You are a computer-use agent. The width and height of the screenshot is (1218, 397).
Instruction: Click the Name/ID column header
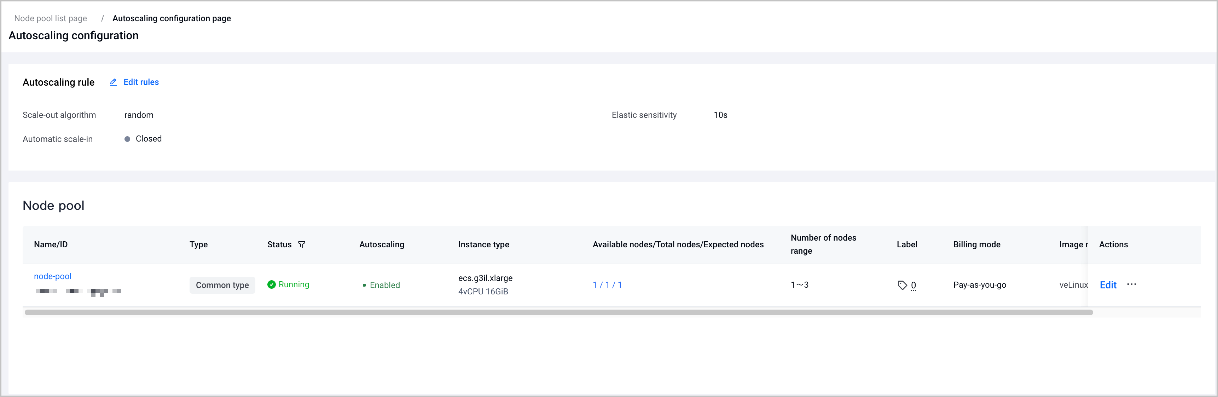tap(51, 244)
